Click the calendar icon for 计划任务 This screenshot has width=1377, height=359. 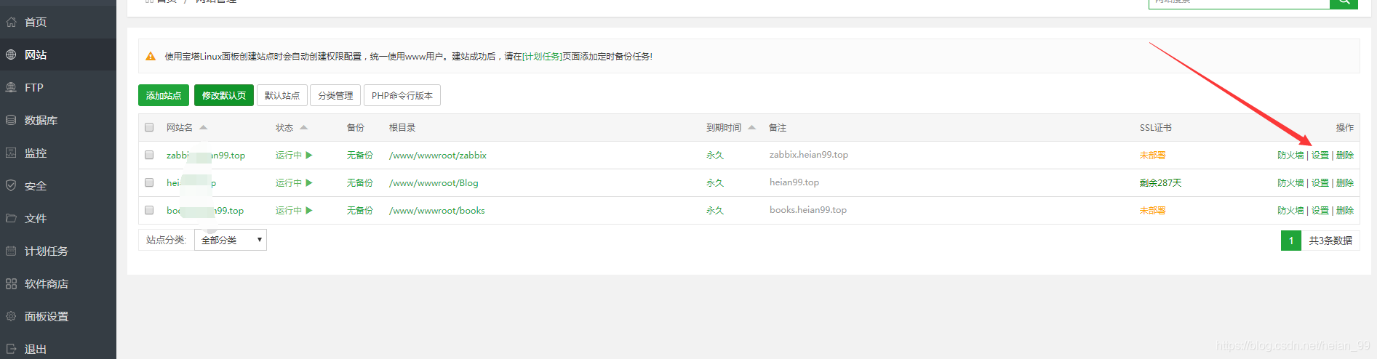click(11, 251)
